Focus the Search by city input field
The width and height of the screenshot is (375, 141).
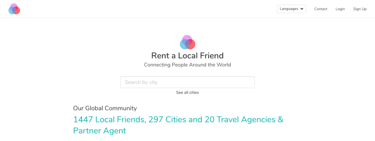click(187, 82)
